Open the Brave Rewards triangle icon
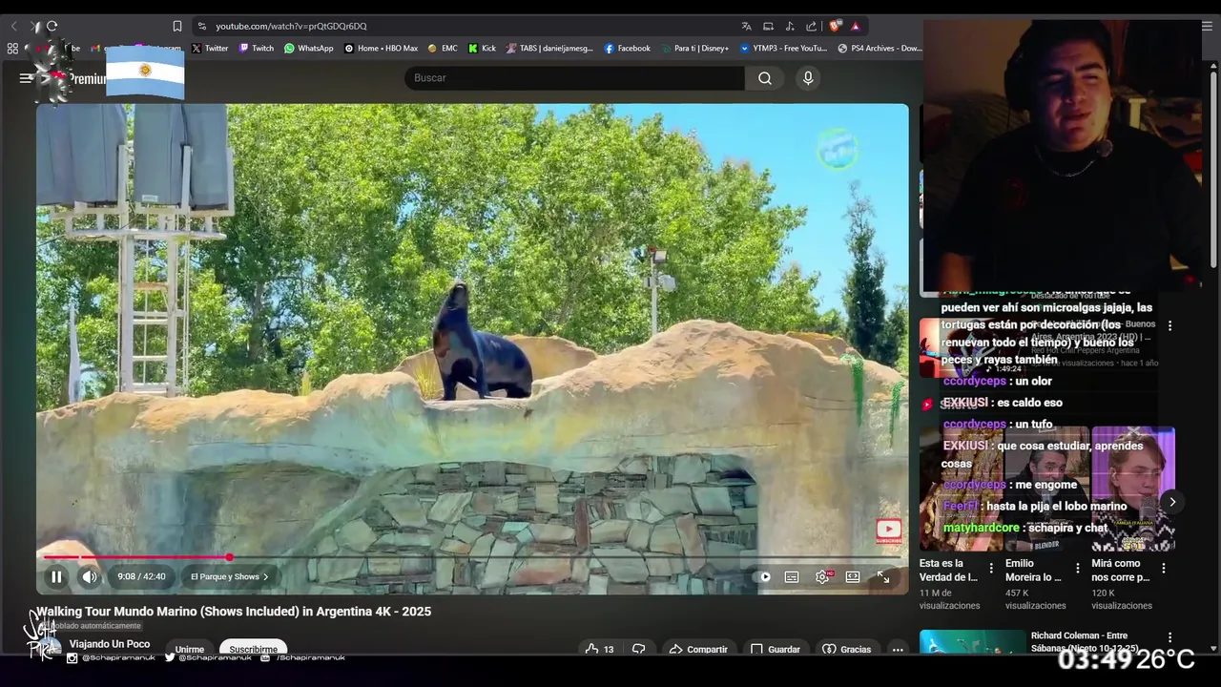 tap(856, 26)
